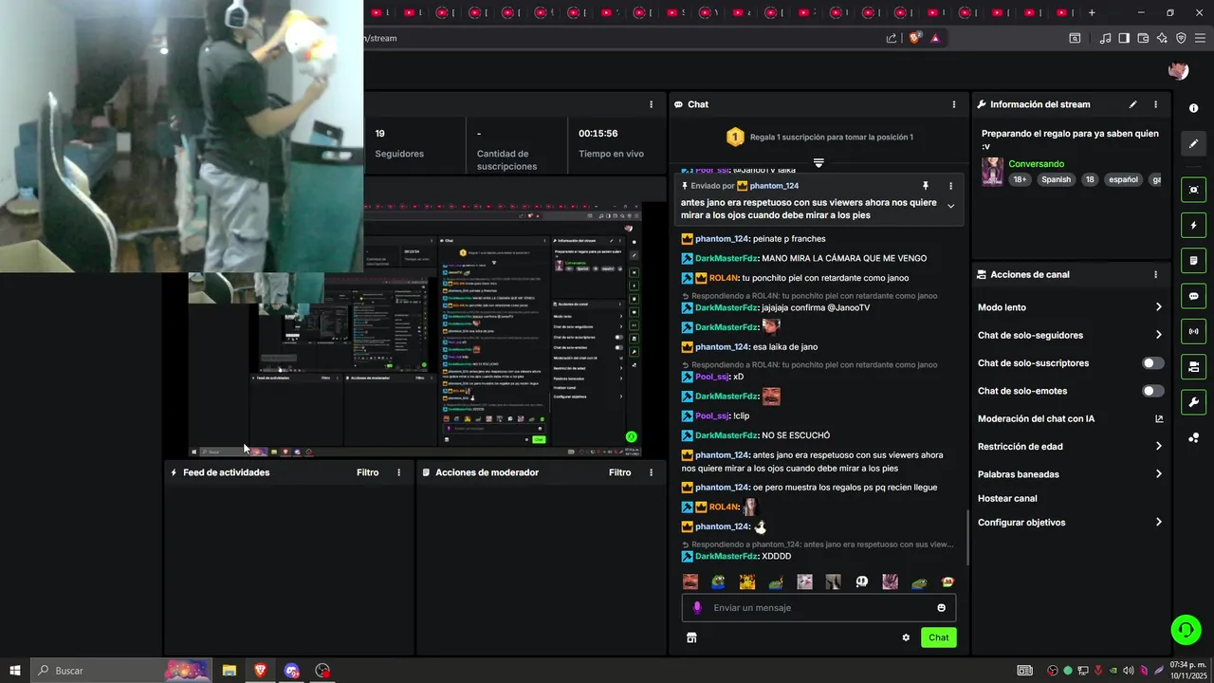Select the Pepe frog emote in quick emote row
The image size is (1214, 683).
719,581
